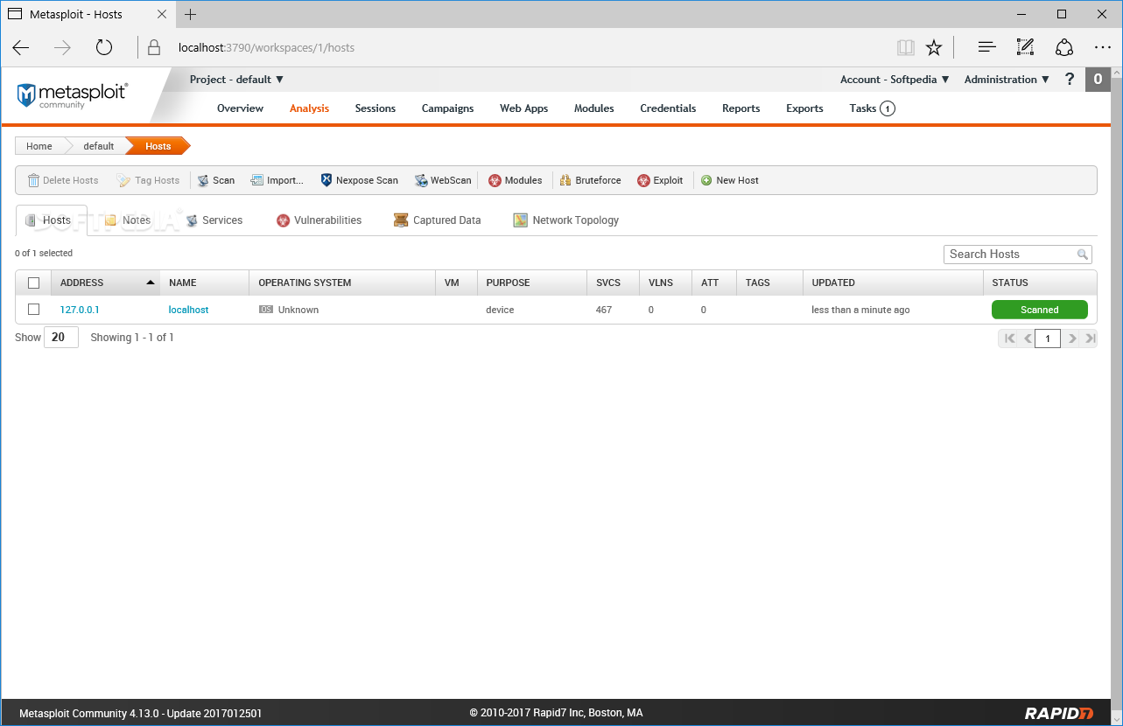Select the 127.0.0.1 host row checkbox
This screenshot has width=1123, height=726.
[x=34, y=310]
